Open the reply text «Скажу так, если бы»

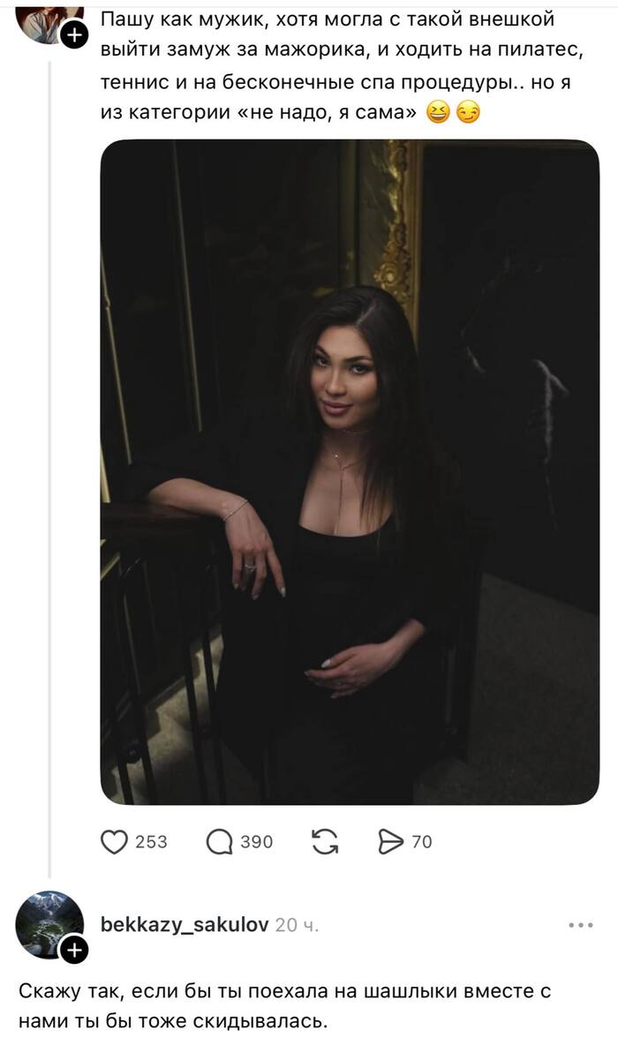coord(284,1005)
